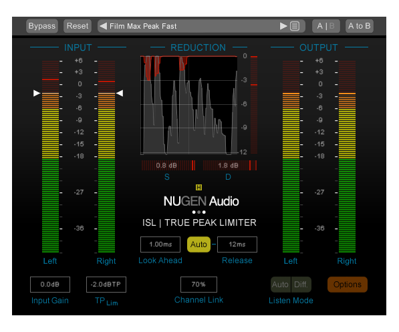399x332 pixels.
Task: Click the next preset right arrow
Action: click(283, 26)
